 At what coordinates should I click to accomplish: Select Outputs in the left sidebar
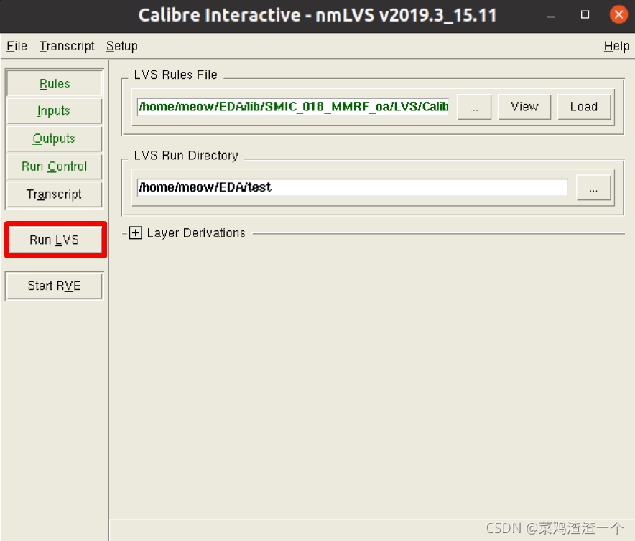54,138
